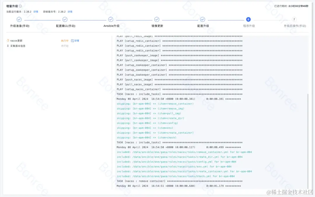Click timestamp line ending 0:00:00.381

pyautogui.click(x=178, y=99)
